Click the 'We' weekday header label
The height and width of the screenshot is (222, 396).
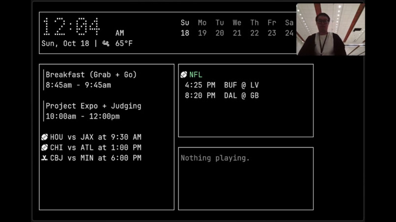[x=237, y=23]
